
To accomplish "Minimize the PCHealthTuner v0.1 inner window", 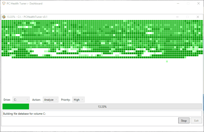I will [177, 17].
